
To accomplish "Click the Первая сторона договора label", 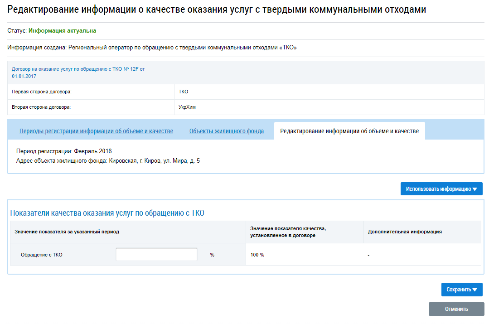I will pyautogui.click(x=42, y=92).
